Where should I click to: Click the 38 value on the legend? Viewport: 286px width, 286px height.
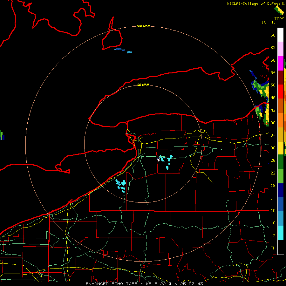point(273,123)
